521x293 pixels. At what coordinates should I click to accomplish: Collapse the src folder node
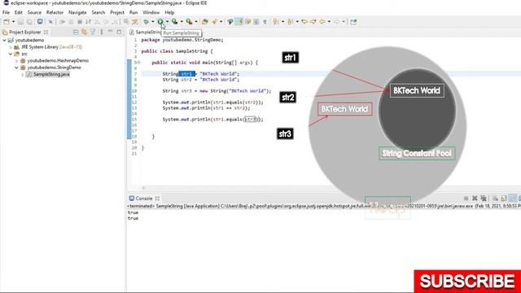point(11,54)
